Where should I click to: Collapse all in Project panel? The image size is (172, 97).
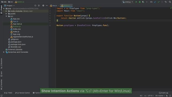39,5
